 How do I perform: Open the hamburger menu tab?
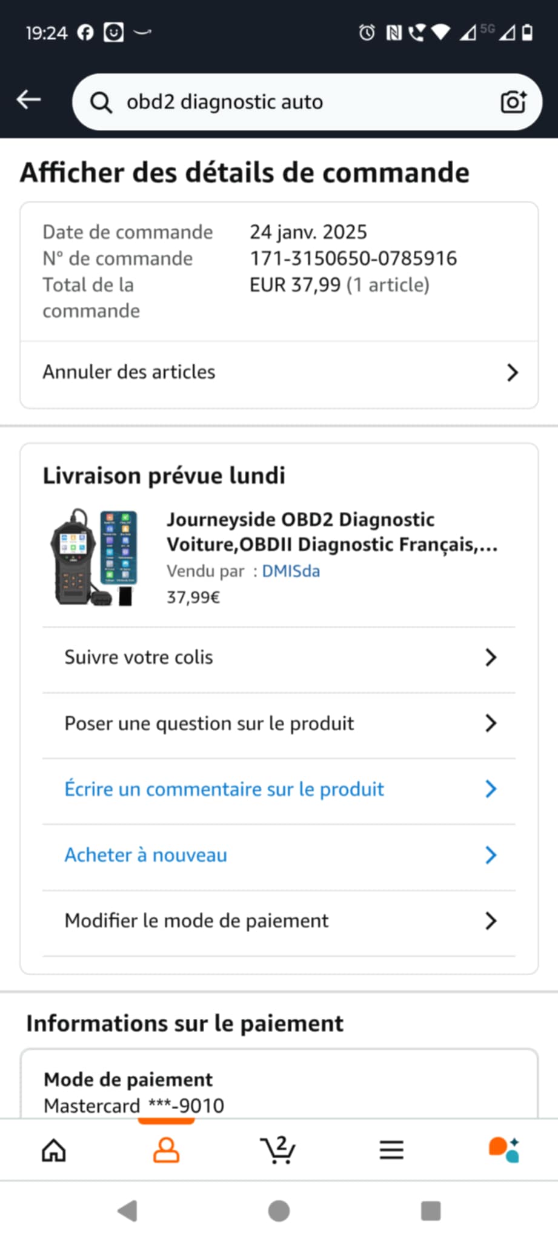[x=391, y=1150]
